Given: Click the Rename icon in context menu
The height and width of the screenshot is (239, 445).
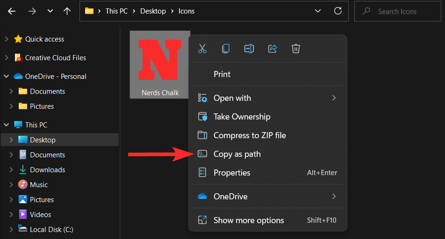Looking at the screenshot, I should [x=249, y=49].
